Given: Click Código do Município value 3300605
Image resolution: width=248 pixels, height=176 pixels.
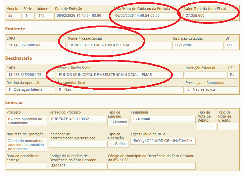Looking at the screenshot, I should [x=77, y=166].
